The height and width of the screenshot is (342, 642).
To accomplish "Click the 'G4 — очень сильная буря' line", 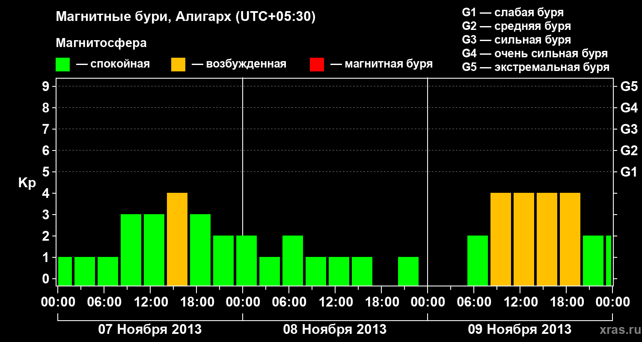I will point(535,53).
